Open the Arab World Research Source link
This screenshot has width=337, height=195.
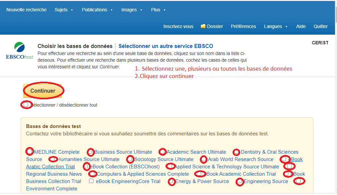[x=241, y=159]
